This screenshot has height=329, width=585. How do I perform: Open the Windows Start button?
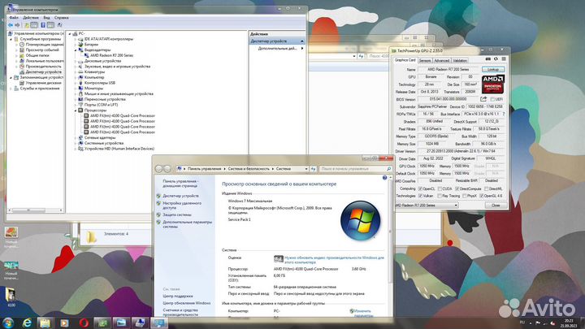(8, 323)
